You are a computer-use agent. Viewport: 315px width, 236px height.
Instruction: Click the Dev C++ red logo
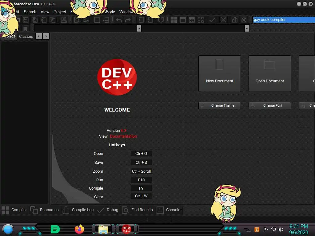pyautogui.click(x=117, y=77)
